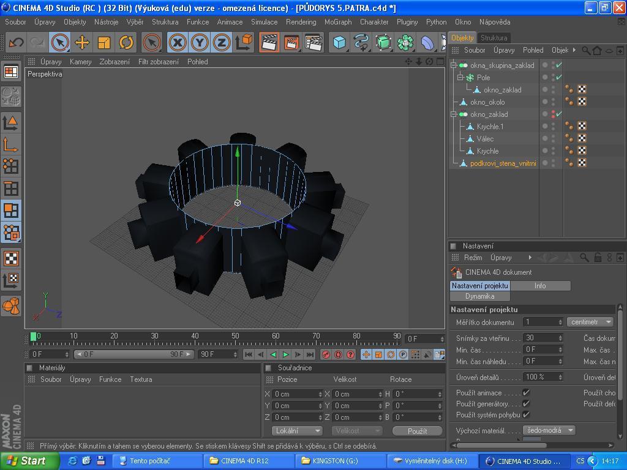Play the animation forward
The width and height of the screenshot is (627, 470).
tap(285, 354)
